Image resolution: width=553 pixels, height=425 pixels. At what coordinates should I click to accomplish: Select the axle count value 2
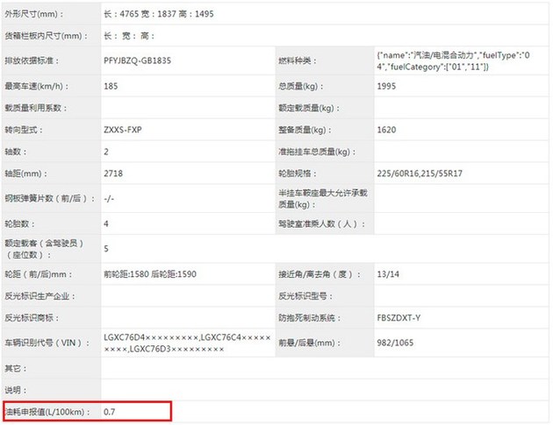tap(106, 152)
